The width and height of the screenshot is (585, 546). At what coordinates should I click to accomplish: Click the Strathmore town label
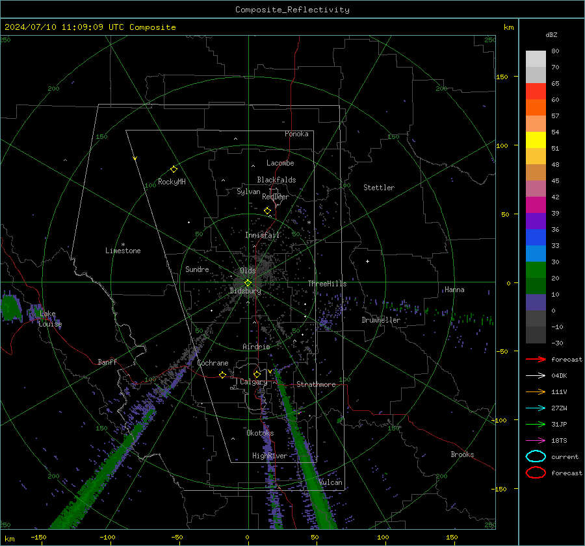click(x=316, y=384)
